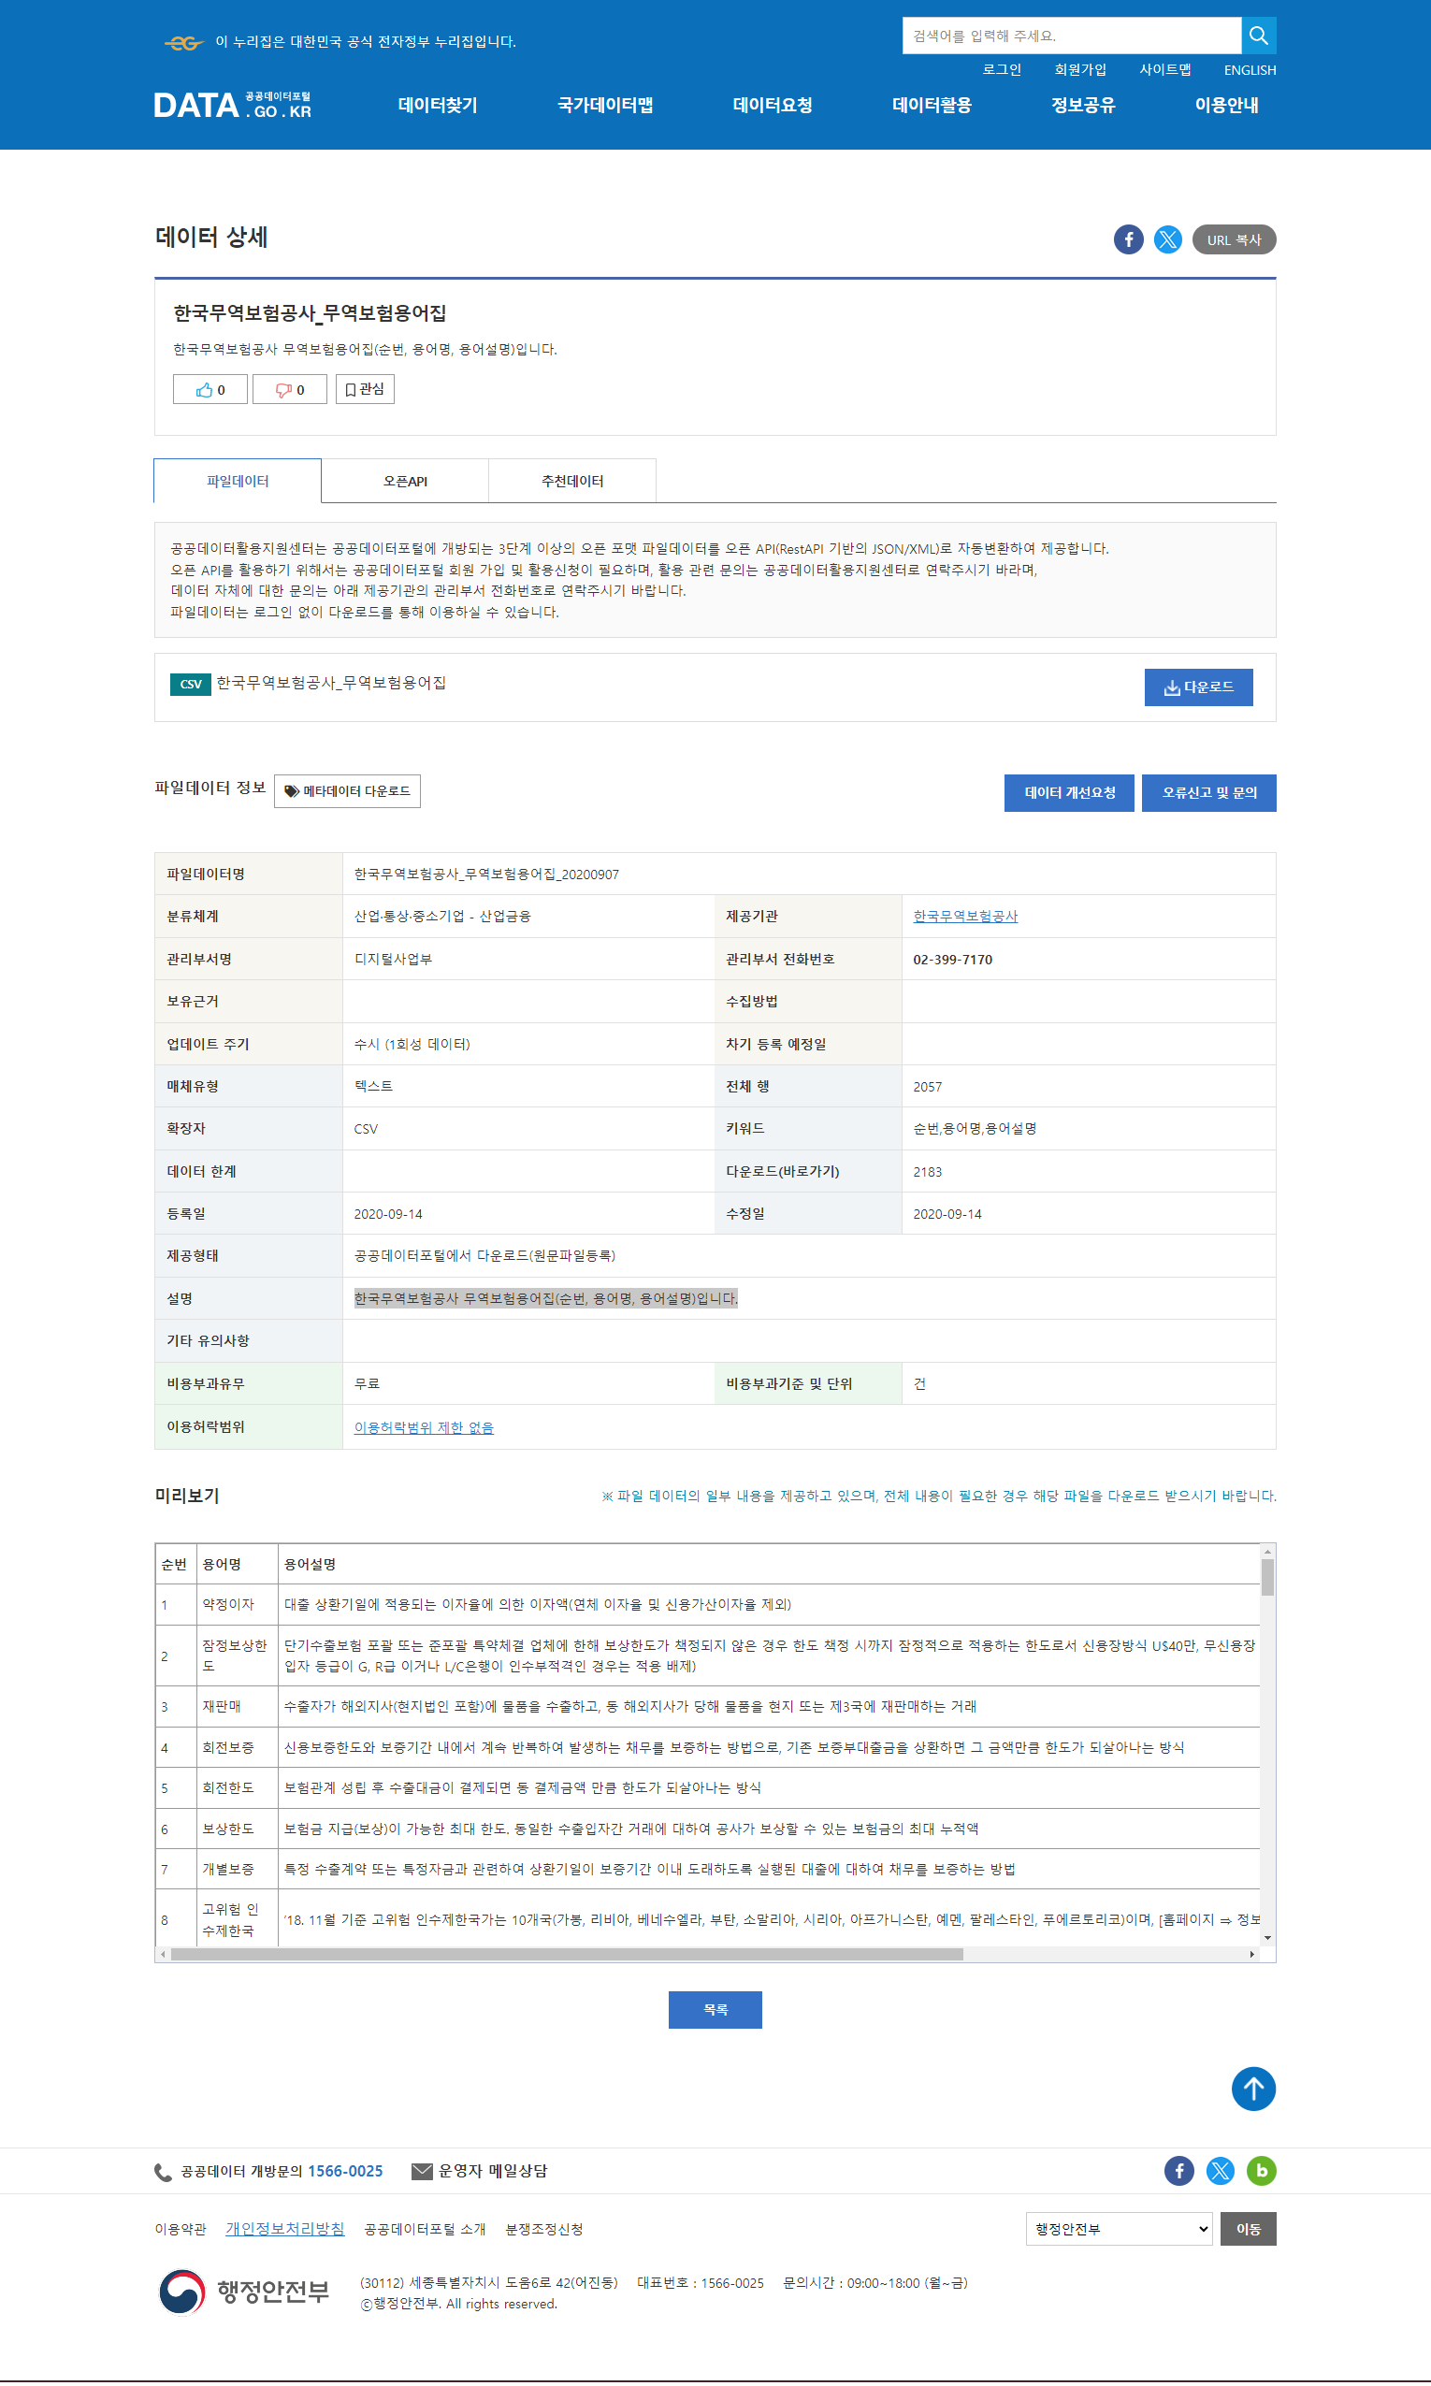1431x2386 pixels.
Task: Click the search keyword input field
Action: 1070,36
